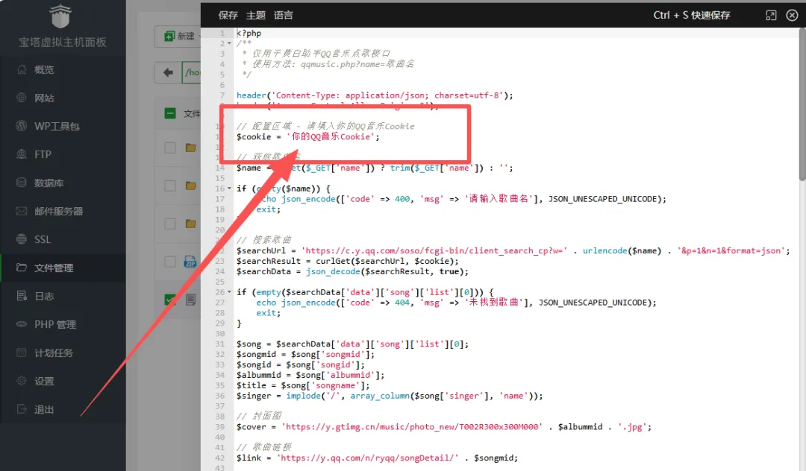Click the 保存 (Save) menu in editor

(x=228, y=16)
